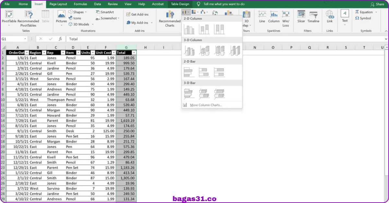Viewport: 389px width, 203px height.
Task: Insert a 3-D 100% Stacked Bar chart
Action: click(219, 94)
